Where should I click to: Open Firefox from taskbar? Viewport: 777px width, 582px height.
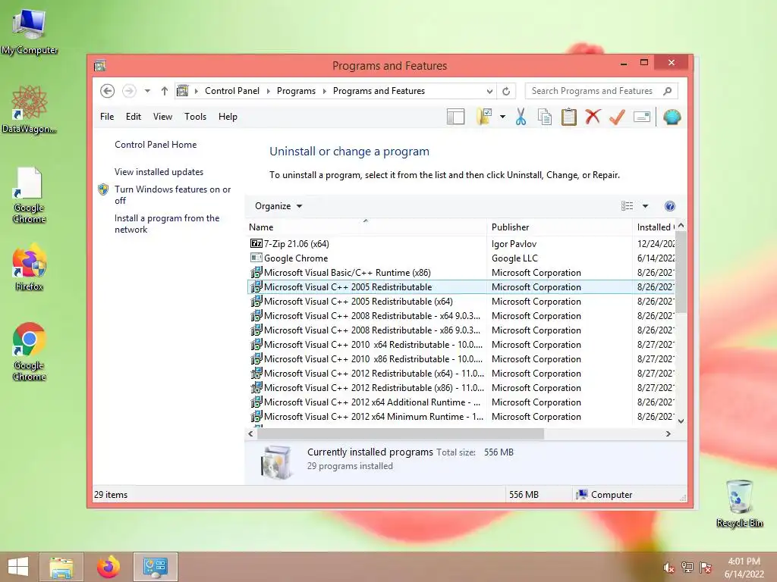[109, 567]
